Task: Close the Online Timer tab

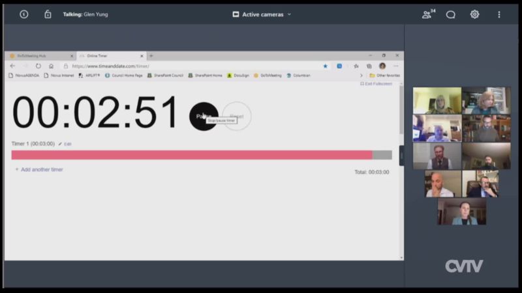Action: (142, 56)
